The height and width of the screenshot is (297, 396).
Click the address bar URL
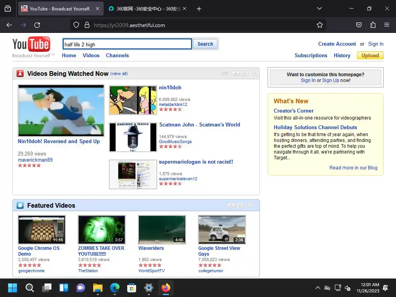tap(129, 25)
